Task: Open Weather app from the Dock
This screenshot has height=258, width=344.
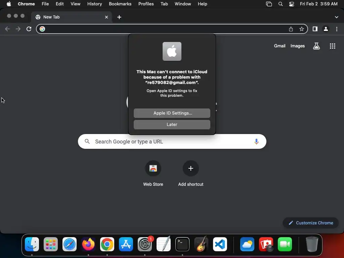Action: pos(247,244)
